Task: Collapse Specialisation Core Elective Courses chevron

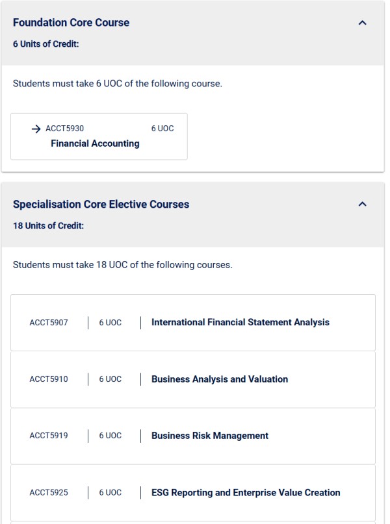Action: click(x=362, y=204)
